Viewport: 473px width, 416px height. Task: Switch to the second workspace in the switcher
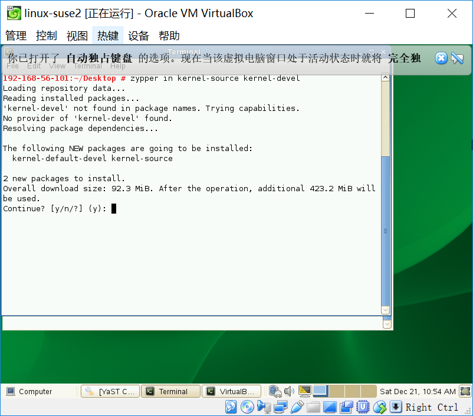(337, 391)
